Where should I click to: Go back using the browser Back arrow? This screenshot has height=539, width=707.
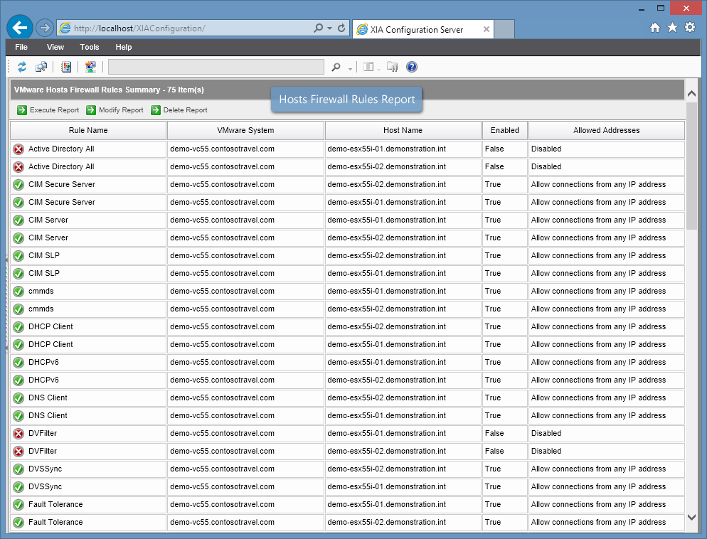[x=19, y=28]
